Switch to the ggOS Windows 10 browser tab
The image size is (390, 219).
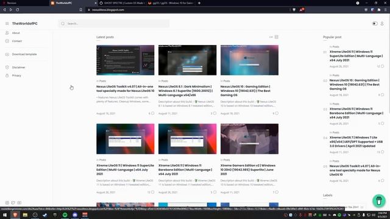pyautogui.click(x=171, y=3)
